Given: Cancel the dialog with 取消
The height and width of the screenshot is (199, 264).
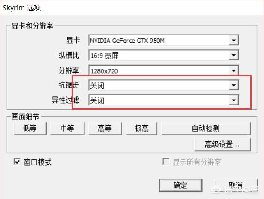Looking at the screenshot, I should 236,185.
